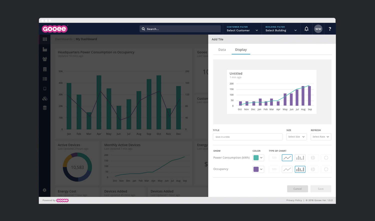
Task: Open the tablet device icon in sidebar
Action: pos(45,88)
